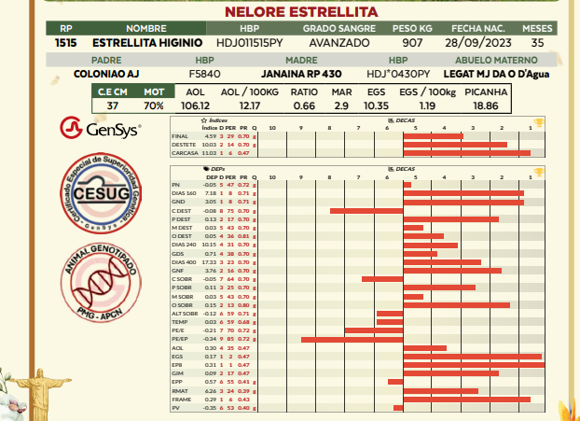Click the C SOBR row label
Viewport: 580px width, 421px height.
tap(182, 279)
